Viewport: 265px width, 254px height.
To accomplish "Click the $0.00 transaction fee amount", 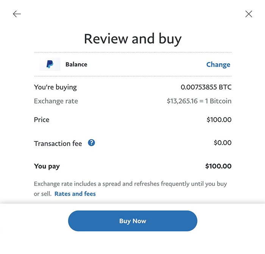I will (222, 143).
